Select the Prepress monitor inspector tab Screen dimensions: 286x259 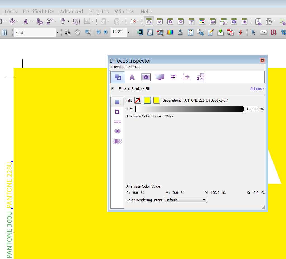pos(160,77)
